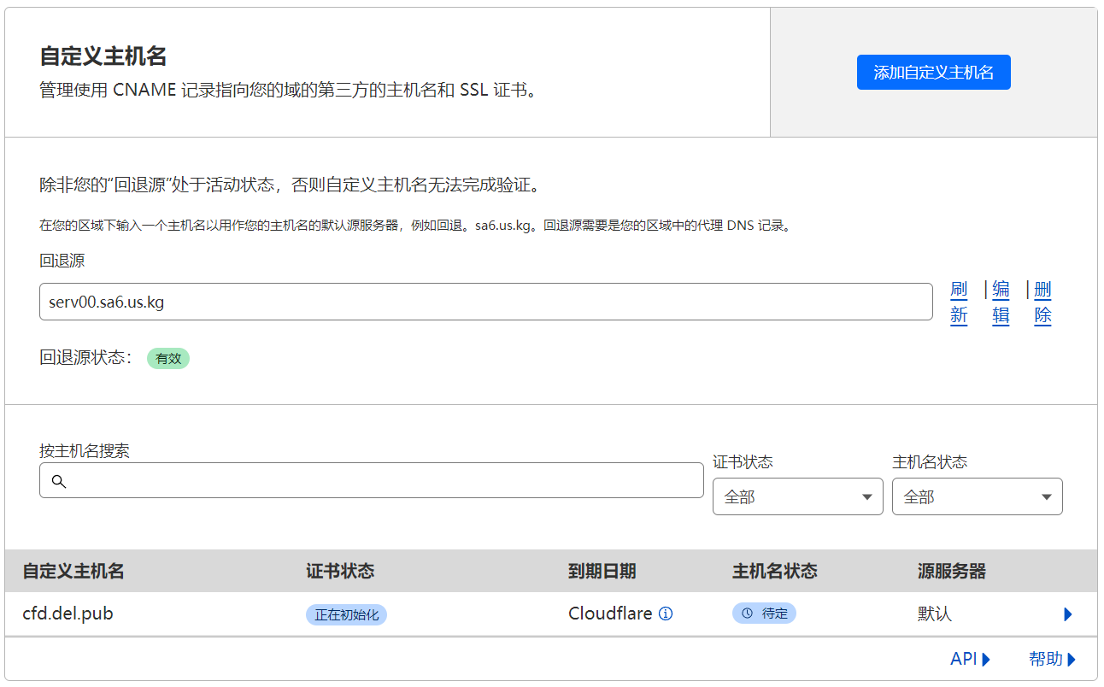
Task: Select the cfd.del.pub hostname cell
Action: (68, 614)
